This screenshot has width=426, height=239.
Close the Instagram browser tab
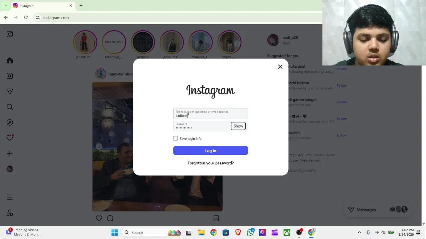click(x=71, y=6)
